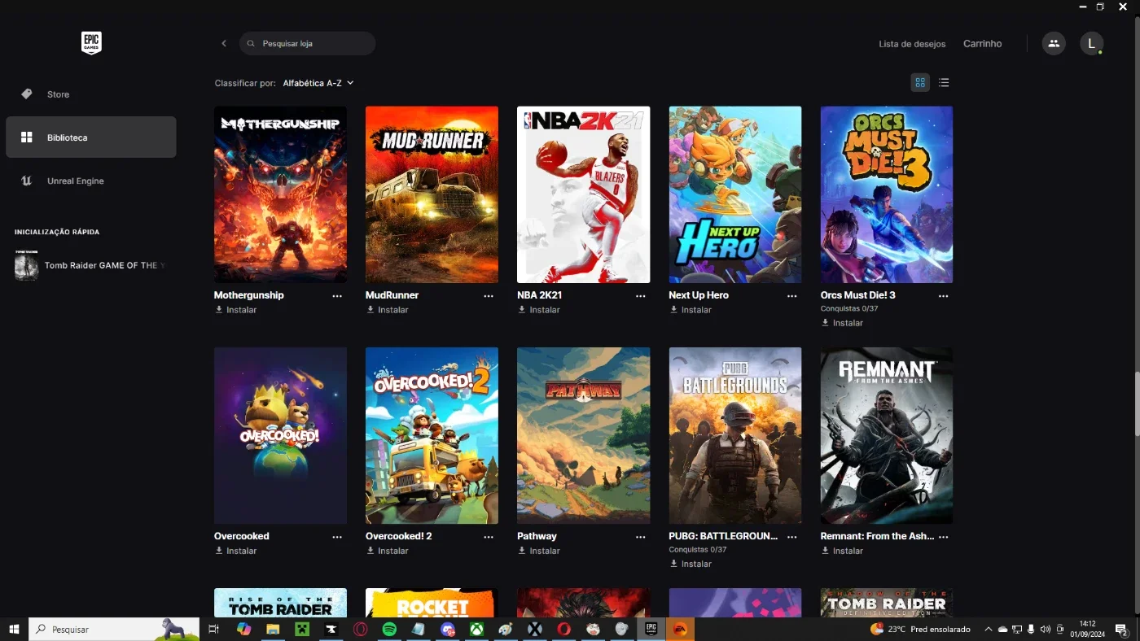Click the Orcs Must Die! 3 game title

coord(858,295)
